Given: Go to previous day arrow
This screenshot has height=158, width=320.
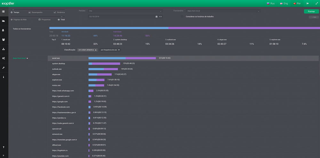Looking at the screenshot, I should pyautogui.click(x=160, y=17).
